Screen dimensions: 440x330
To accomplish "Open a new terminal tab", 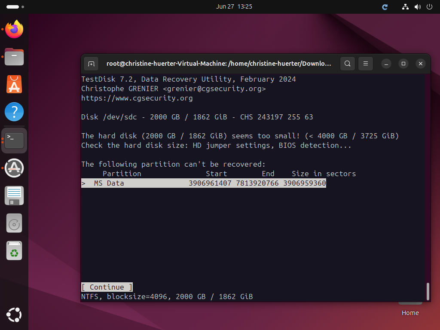I will point(91,64).
